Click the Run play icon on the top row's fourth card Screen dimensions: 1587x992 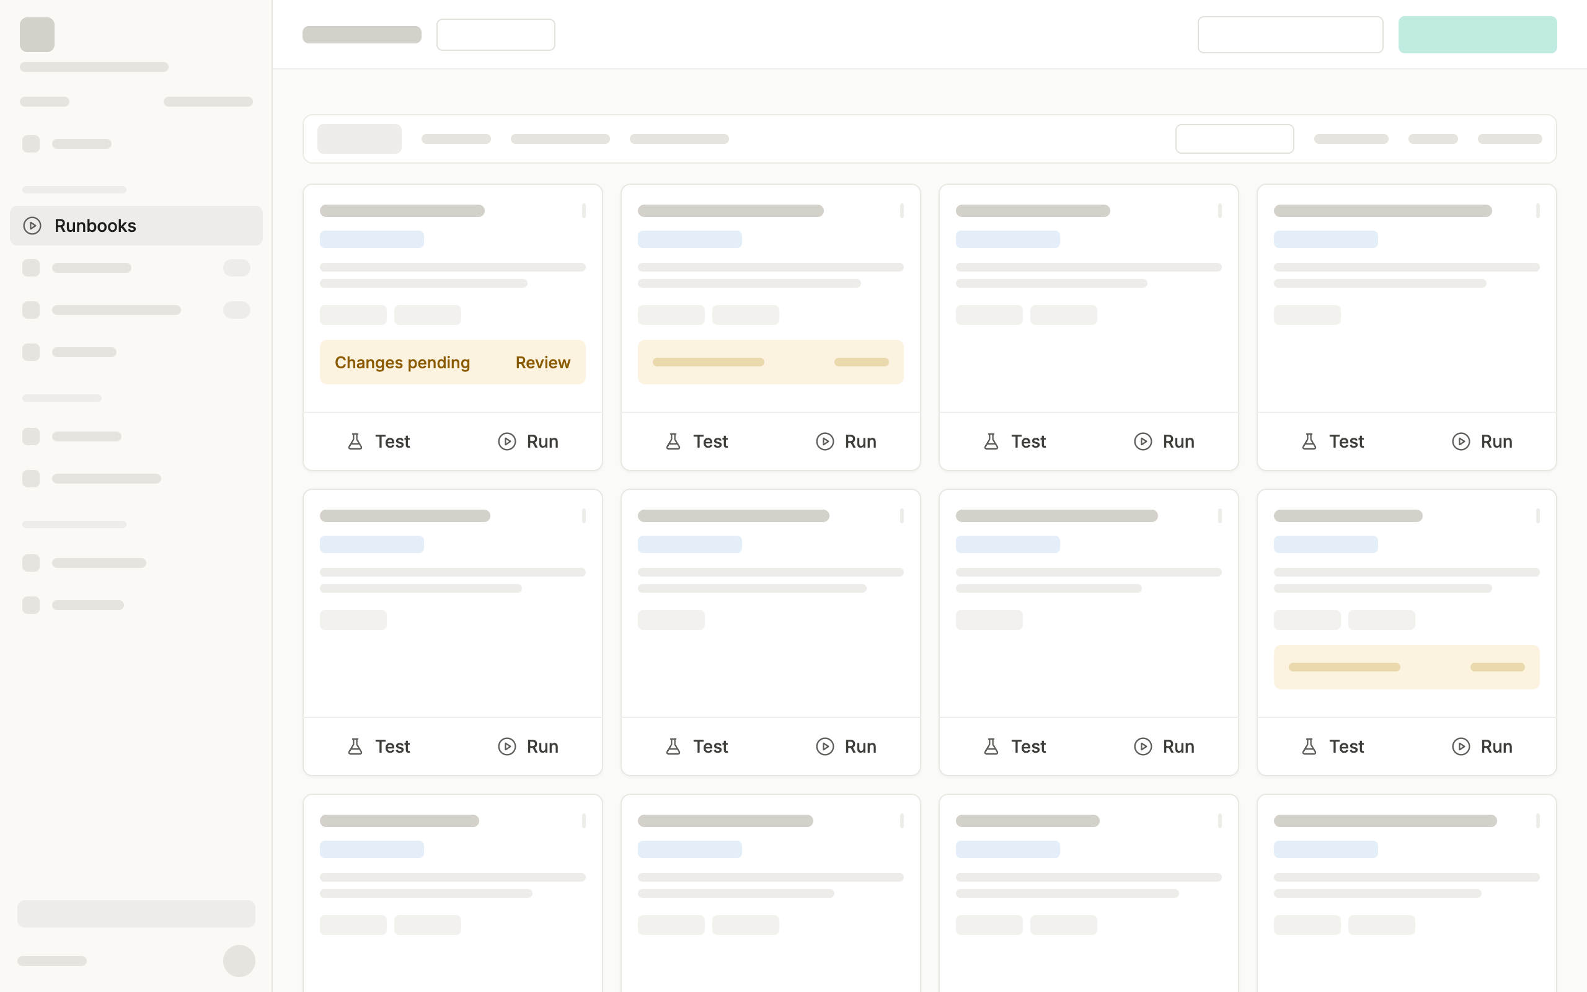tap(1461, 441)
